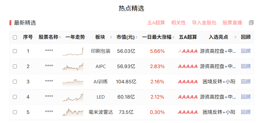The image size is (260, 123).
Task: Sort by 市值(元) column arrows
Action: pos(136,38)
